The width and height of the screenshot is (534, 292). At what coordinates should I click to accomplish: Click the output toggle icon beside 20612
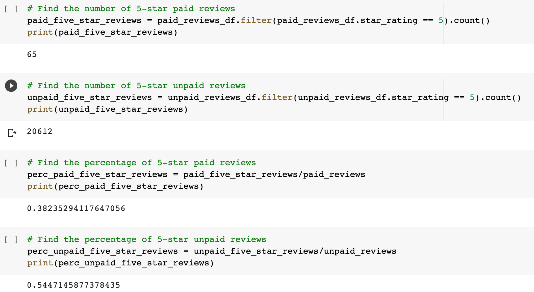[12, 133]
